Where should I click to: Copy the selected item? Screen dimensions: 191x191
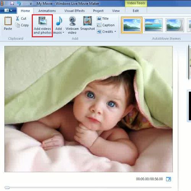tap(22, 25)
